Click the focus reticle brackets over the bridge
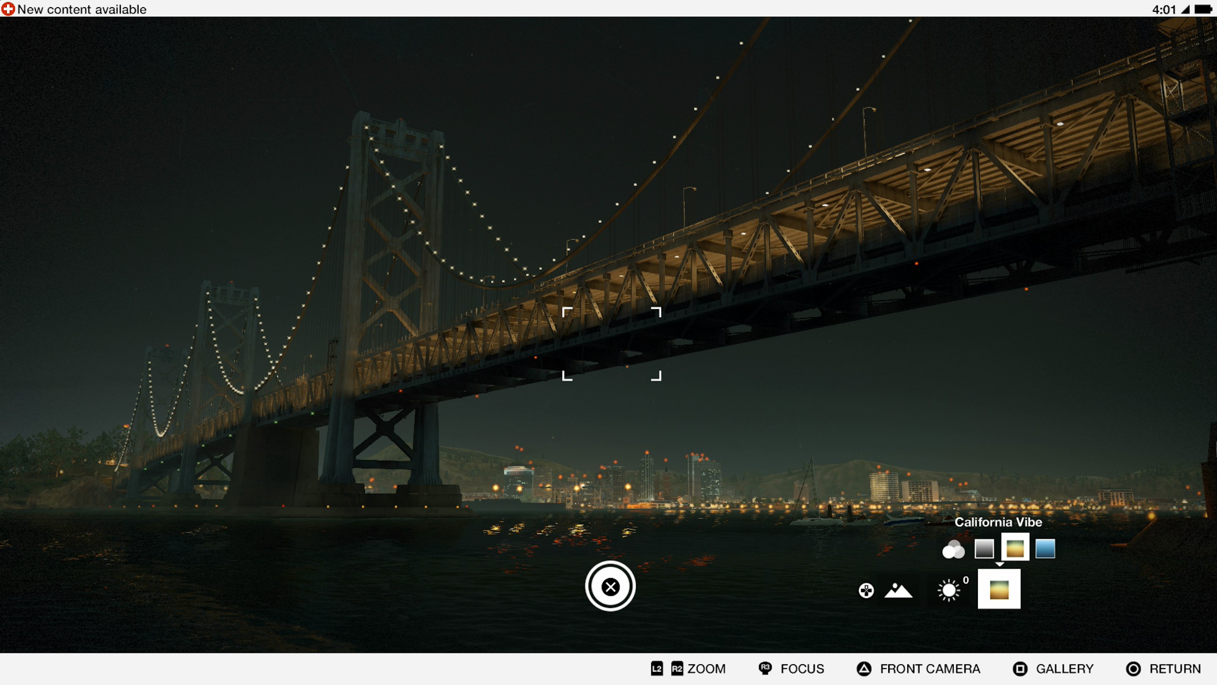1217x685 pixels. pyautogui.click(x=611, y=344)
